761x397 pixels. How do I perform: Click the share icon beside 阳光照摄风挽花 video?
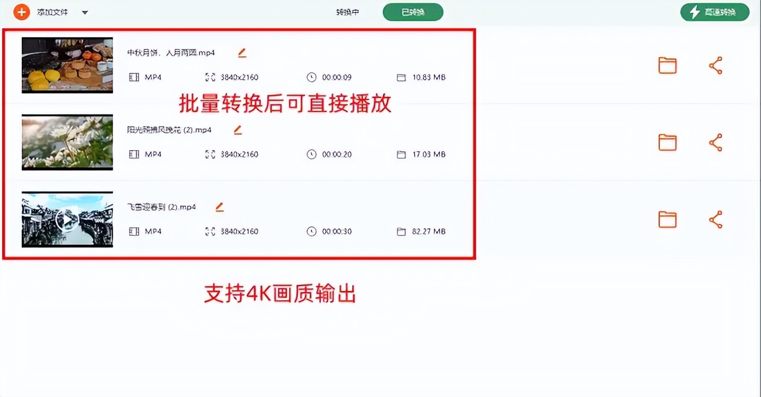(716, 142)
